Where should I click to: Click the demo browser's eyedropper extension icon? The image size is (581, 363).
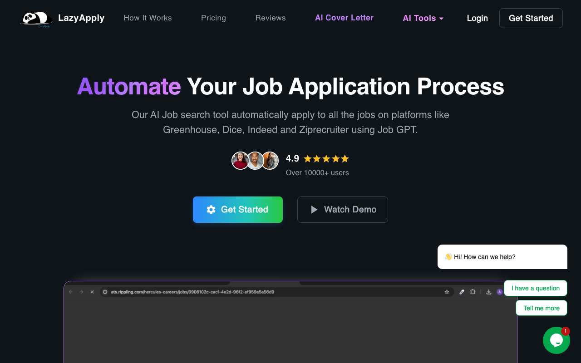tap(462, 292)
